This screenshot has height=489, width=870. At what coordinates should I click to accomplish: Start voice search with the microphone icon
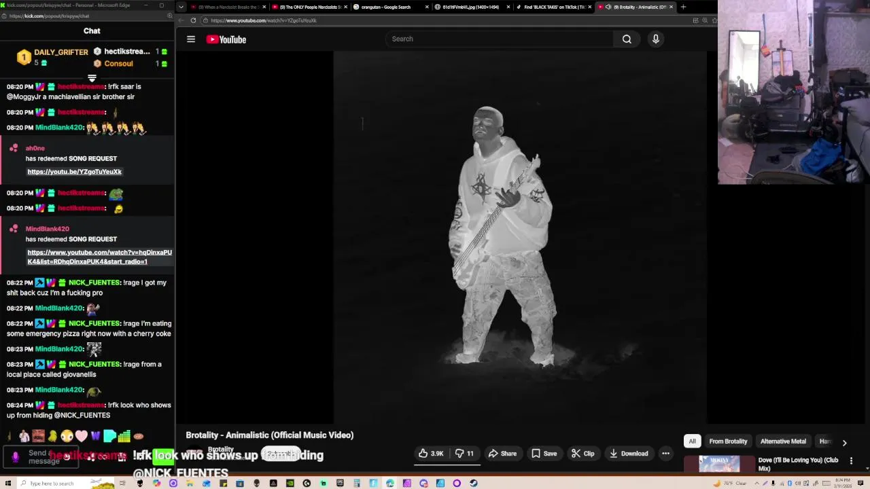(x=656, y=39)
